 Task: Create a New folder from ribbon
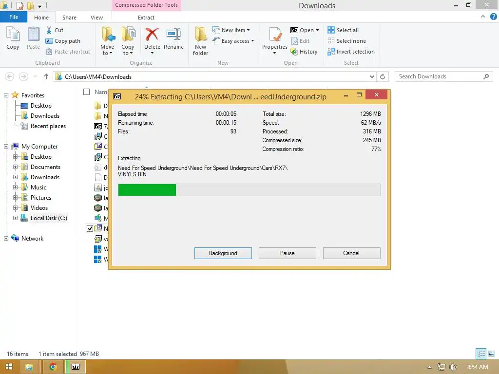[200, 41]
